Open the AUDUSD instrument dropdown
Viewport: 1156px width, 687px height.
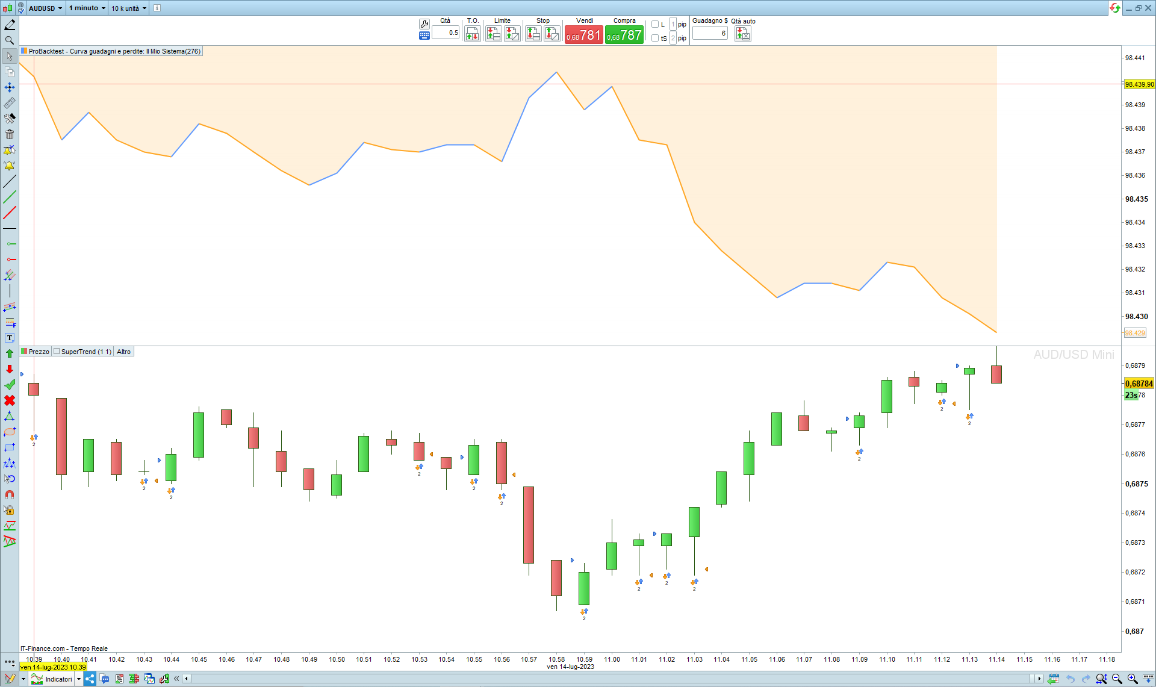coord(46,8)
